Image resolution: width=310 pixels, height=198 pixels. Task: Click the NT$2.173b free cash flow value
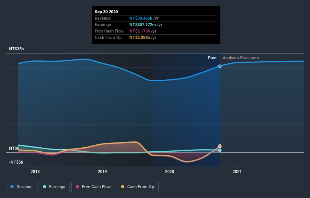tap(140, 31)
